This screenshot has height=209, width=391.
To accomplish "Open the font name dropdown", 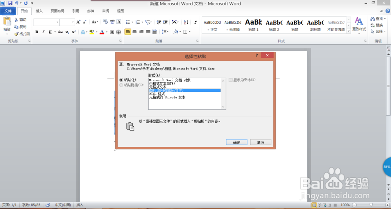I will click(57, 22).
